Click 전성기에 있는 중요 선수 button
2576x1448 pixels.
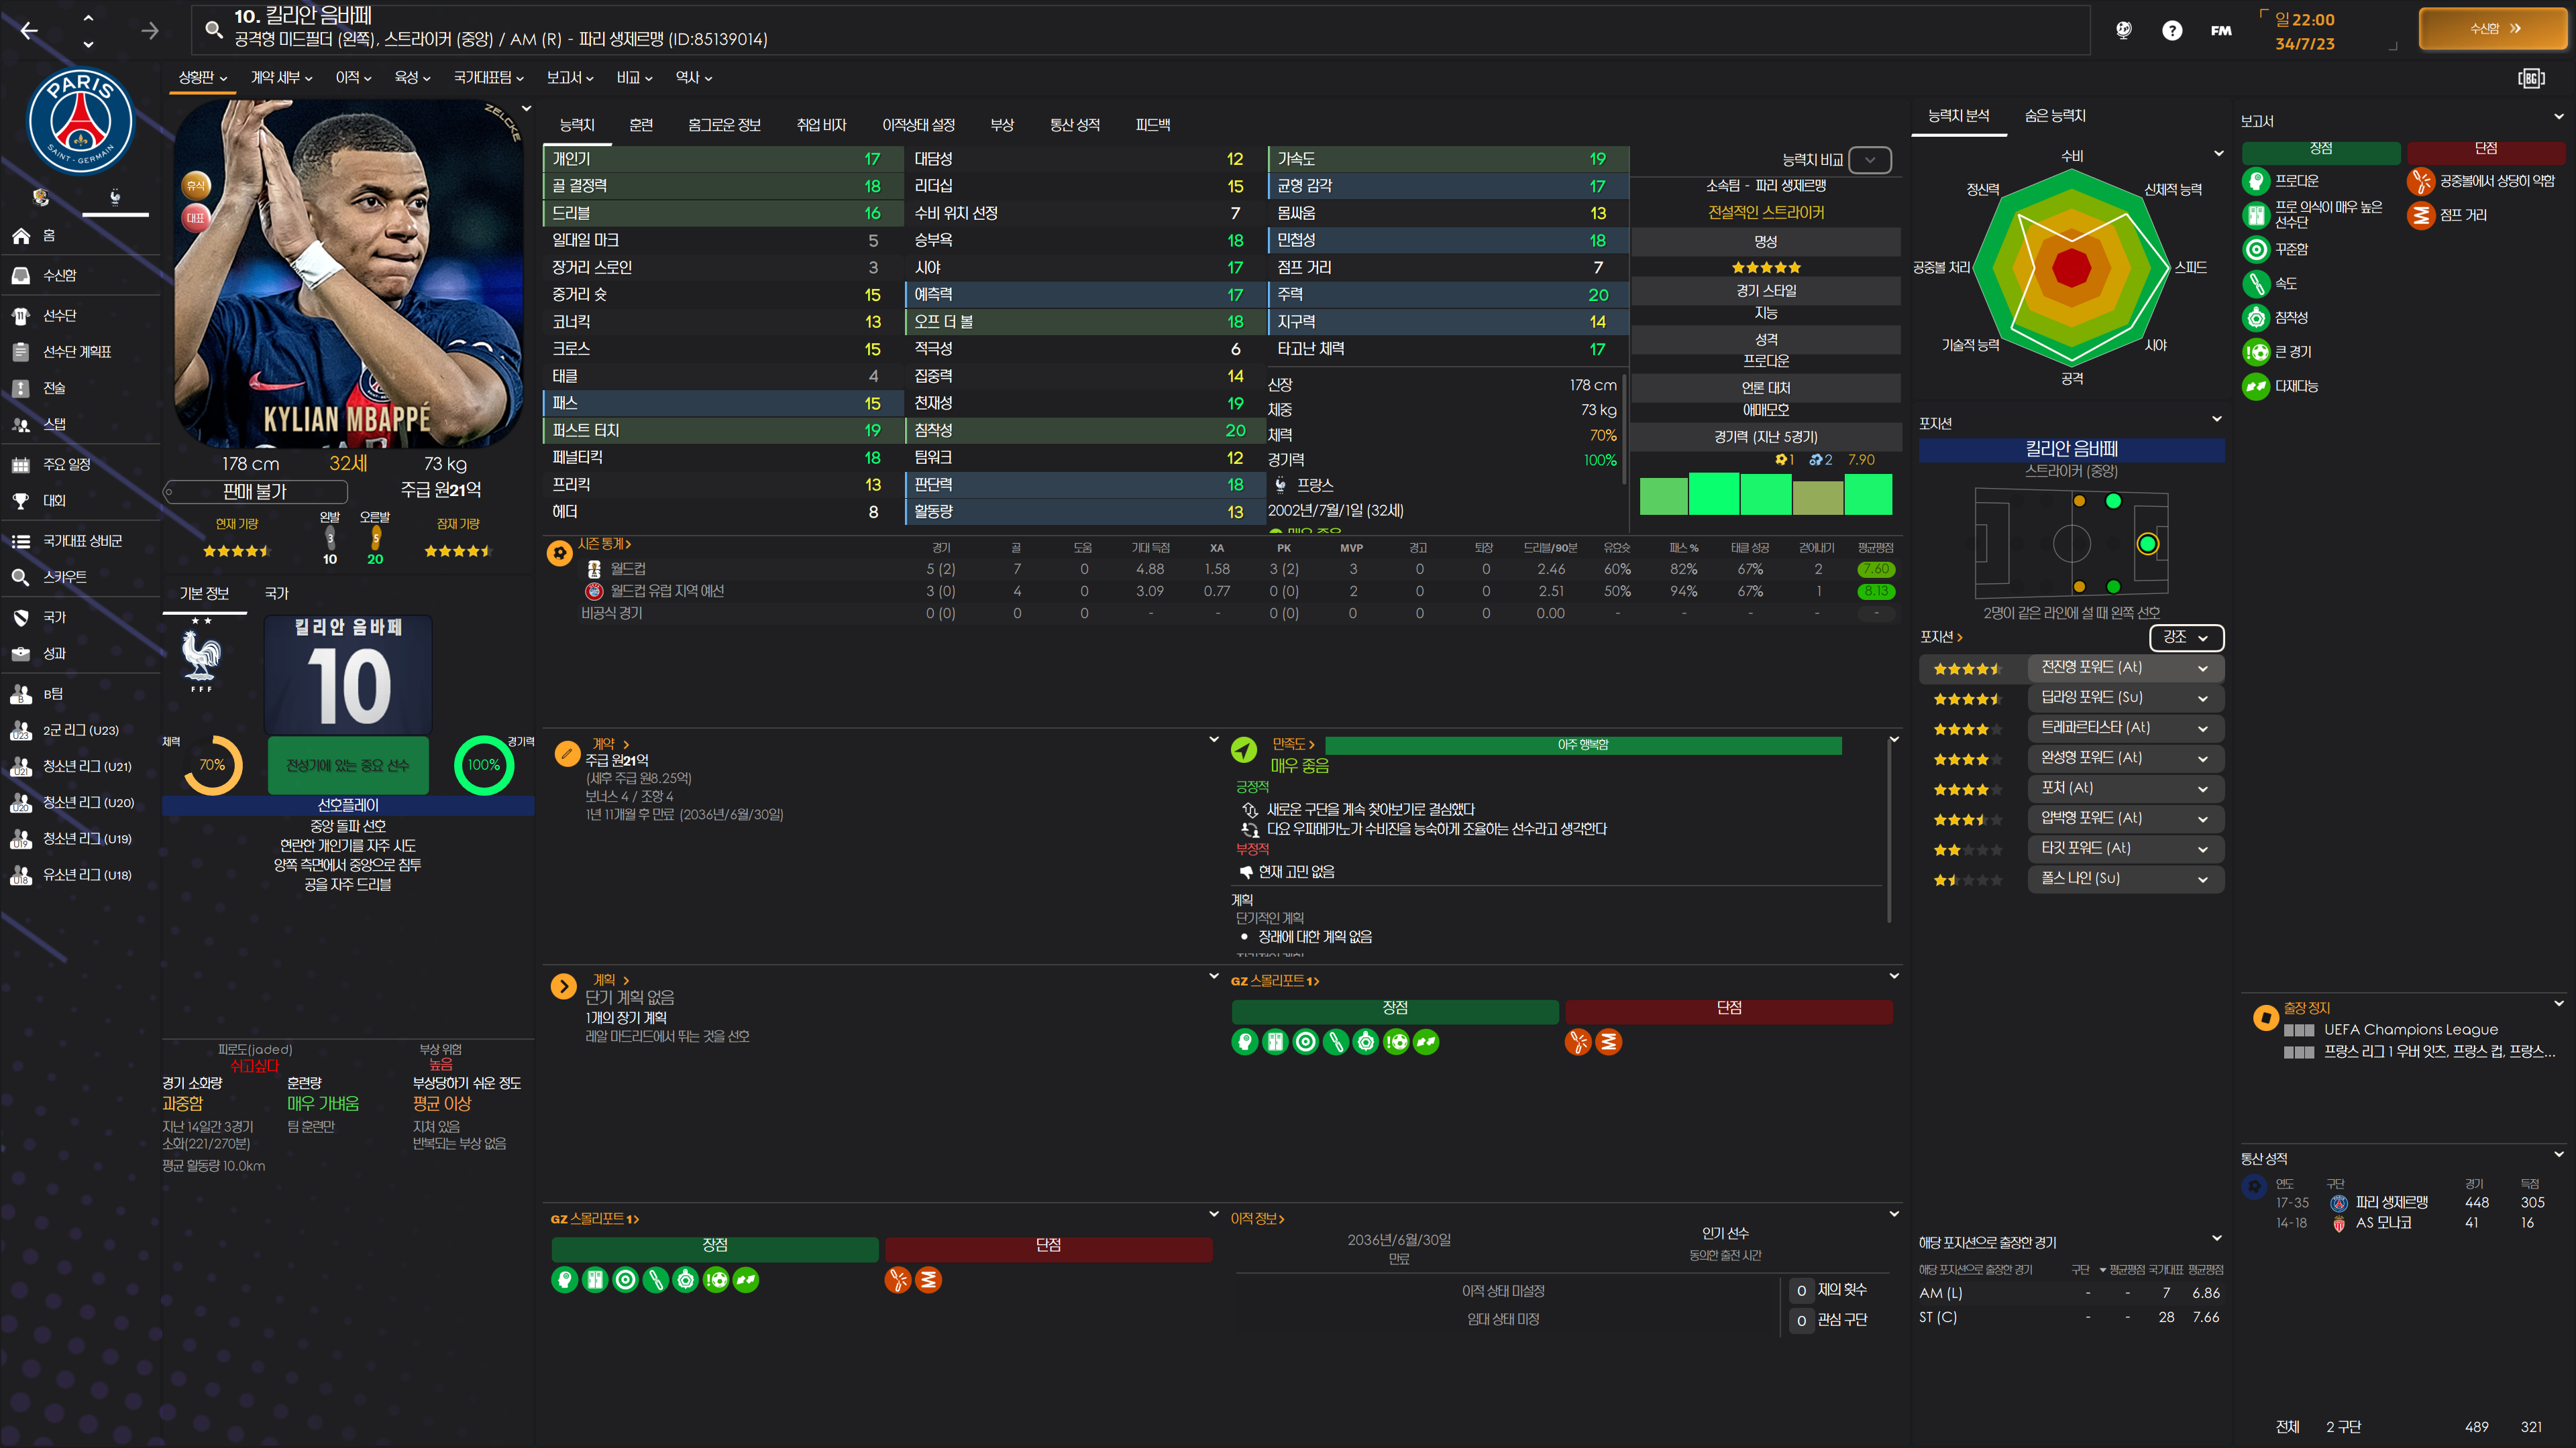348,766
